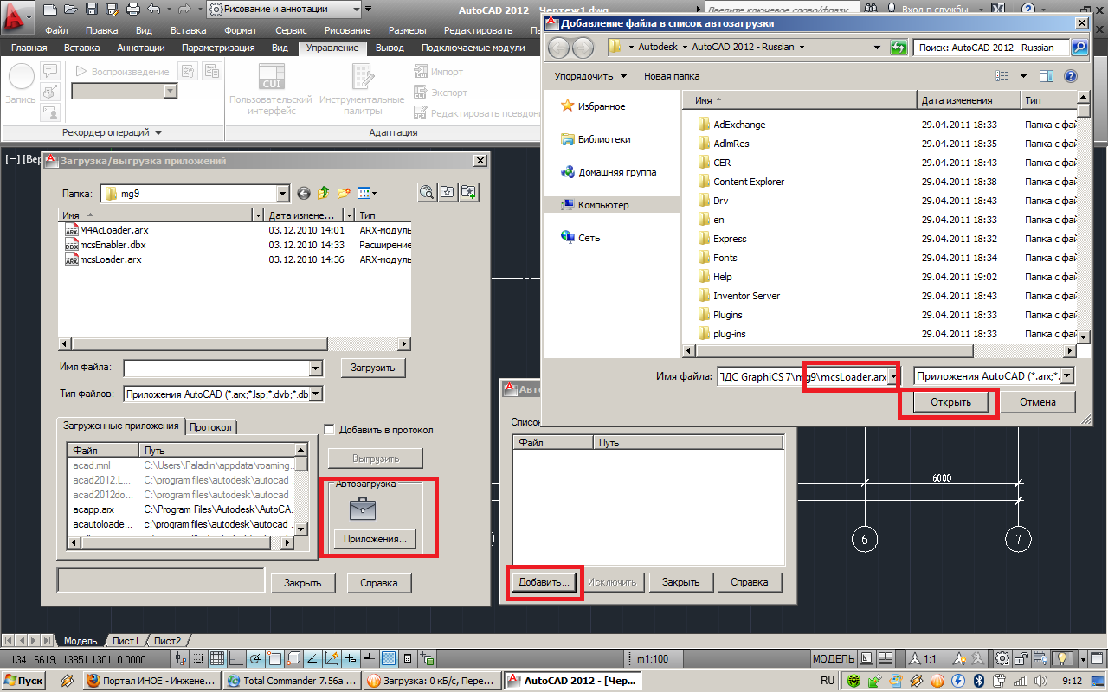Click the Open file icon in quick access toolbar

(x=70, y=10)
